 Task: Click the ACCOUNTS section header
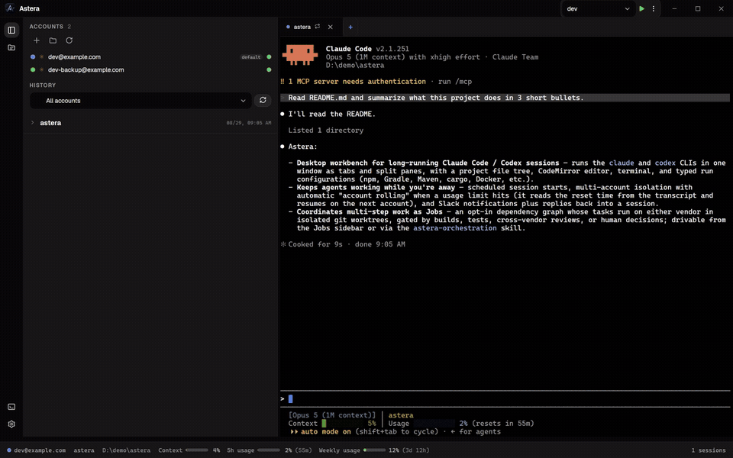pos(47,27)
